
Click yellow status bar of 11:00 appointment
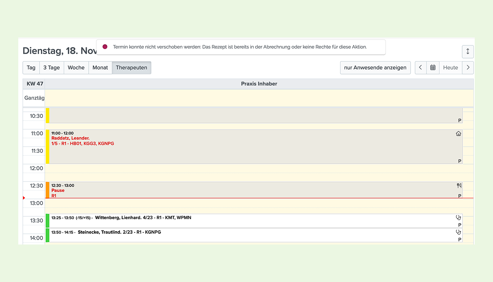[x=48, y=147]
